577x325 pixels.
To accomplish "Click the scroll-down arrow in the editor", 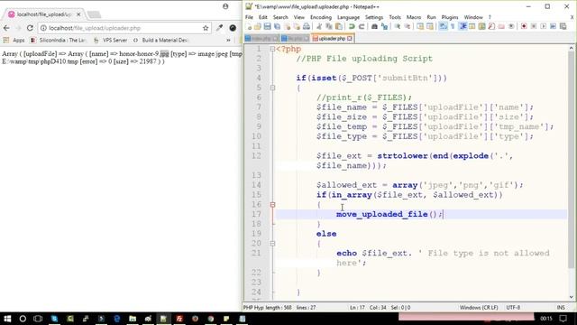I will point(571,297).
